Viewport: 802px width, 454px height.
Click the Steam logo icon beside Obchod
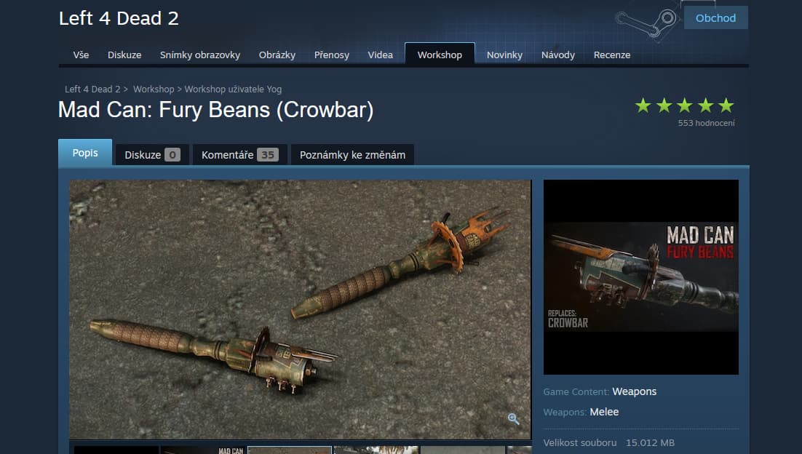point(646,23)
